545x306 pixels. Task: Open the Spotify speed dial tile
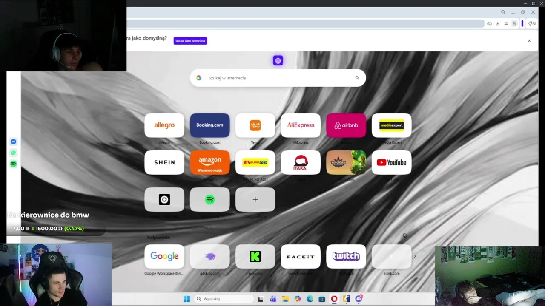click(x=209, y=199)
